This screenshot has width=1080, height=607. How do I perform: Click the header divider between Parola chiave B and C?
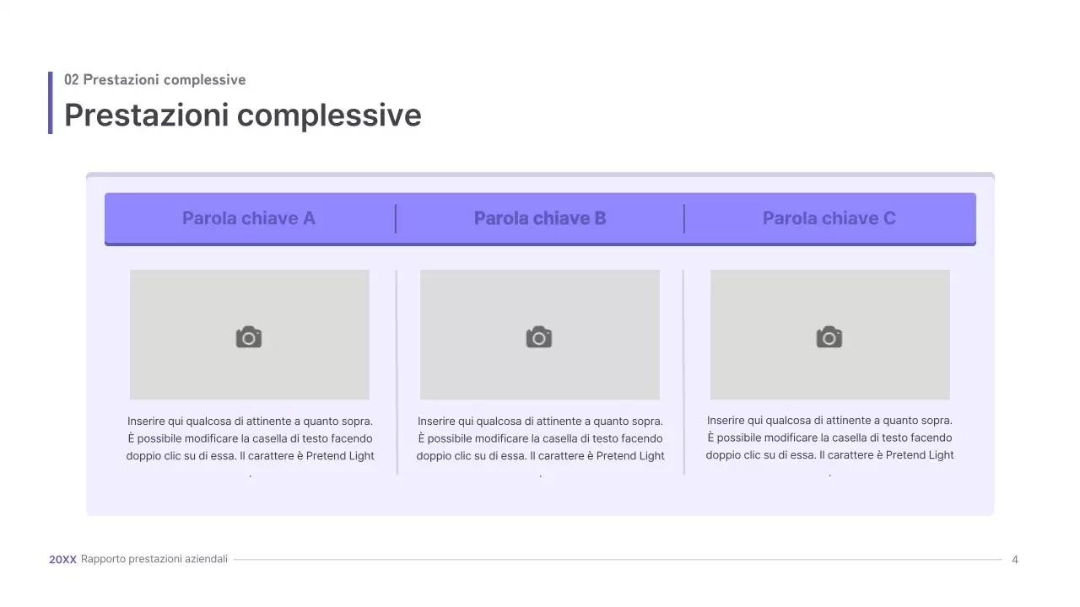click(684, 218)
